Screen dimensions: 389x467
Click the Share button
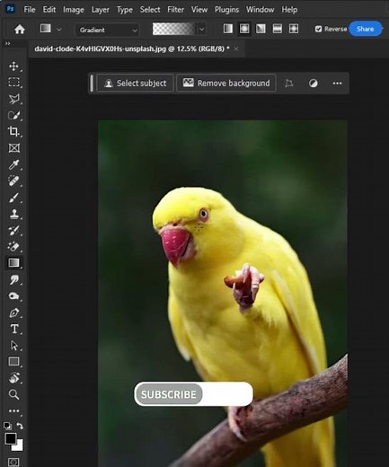point(366,29)
